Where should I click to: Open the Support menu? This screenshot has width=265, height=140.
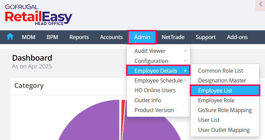coord(206,37)
